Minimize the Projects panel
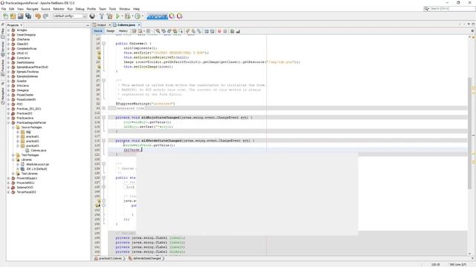 pos(88,25)
